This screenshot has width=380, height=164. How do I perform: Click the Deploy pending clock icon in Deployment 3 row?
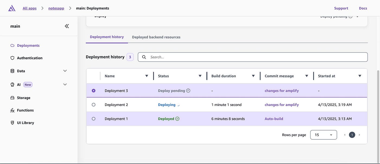(188, 91)
